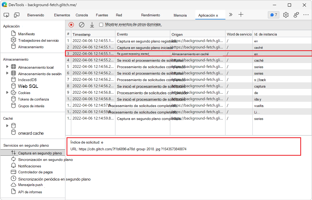Select onward cache item
Screen dimensions: 312x200
point(31,133)
